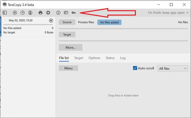The height and width of the screenshot is (118, 191).
Task: Click the Target button
Action: 67,34
